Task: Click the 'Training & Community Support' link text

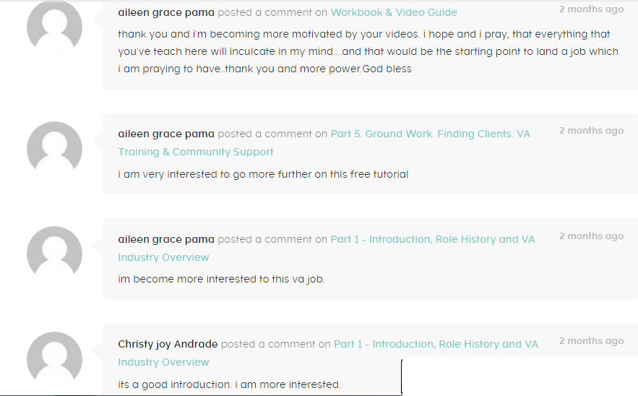Action: click(x=196, y=152)
